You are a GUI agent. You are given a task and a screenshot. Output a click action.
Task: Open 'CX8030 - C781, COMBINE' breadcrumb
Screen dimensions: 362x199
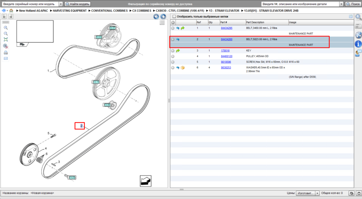point(180,10)
